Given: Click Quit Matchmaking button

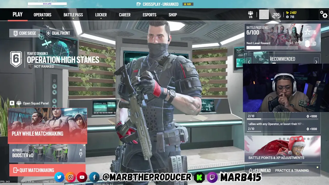Looking at the screenshot, I should tap(47, 170).
